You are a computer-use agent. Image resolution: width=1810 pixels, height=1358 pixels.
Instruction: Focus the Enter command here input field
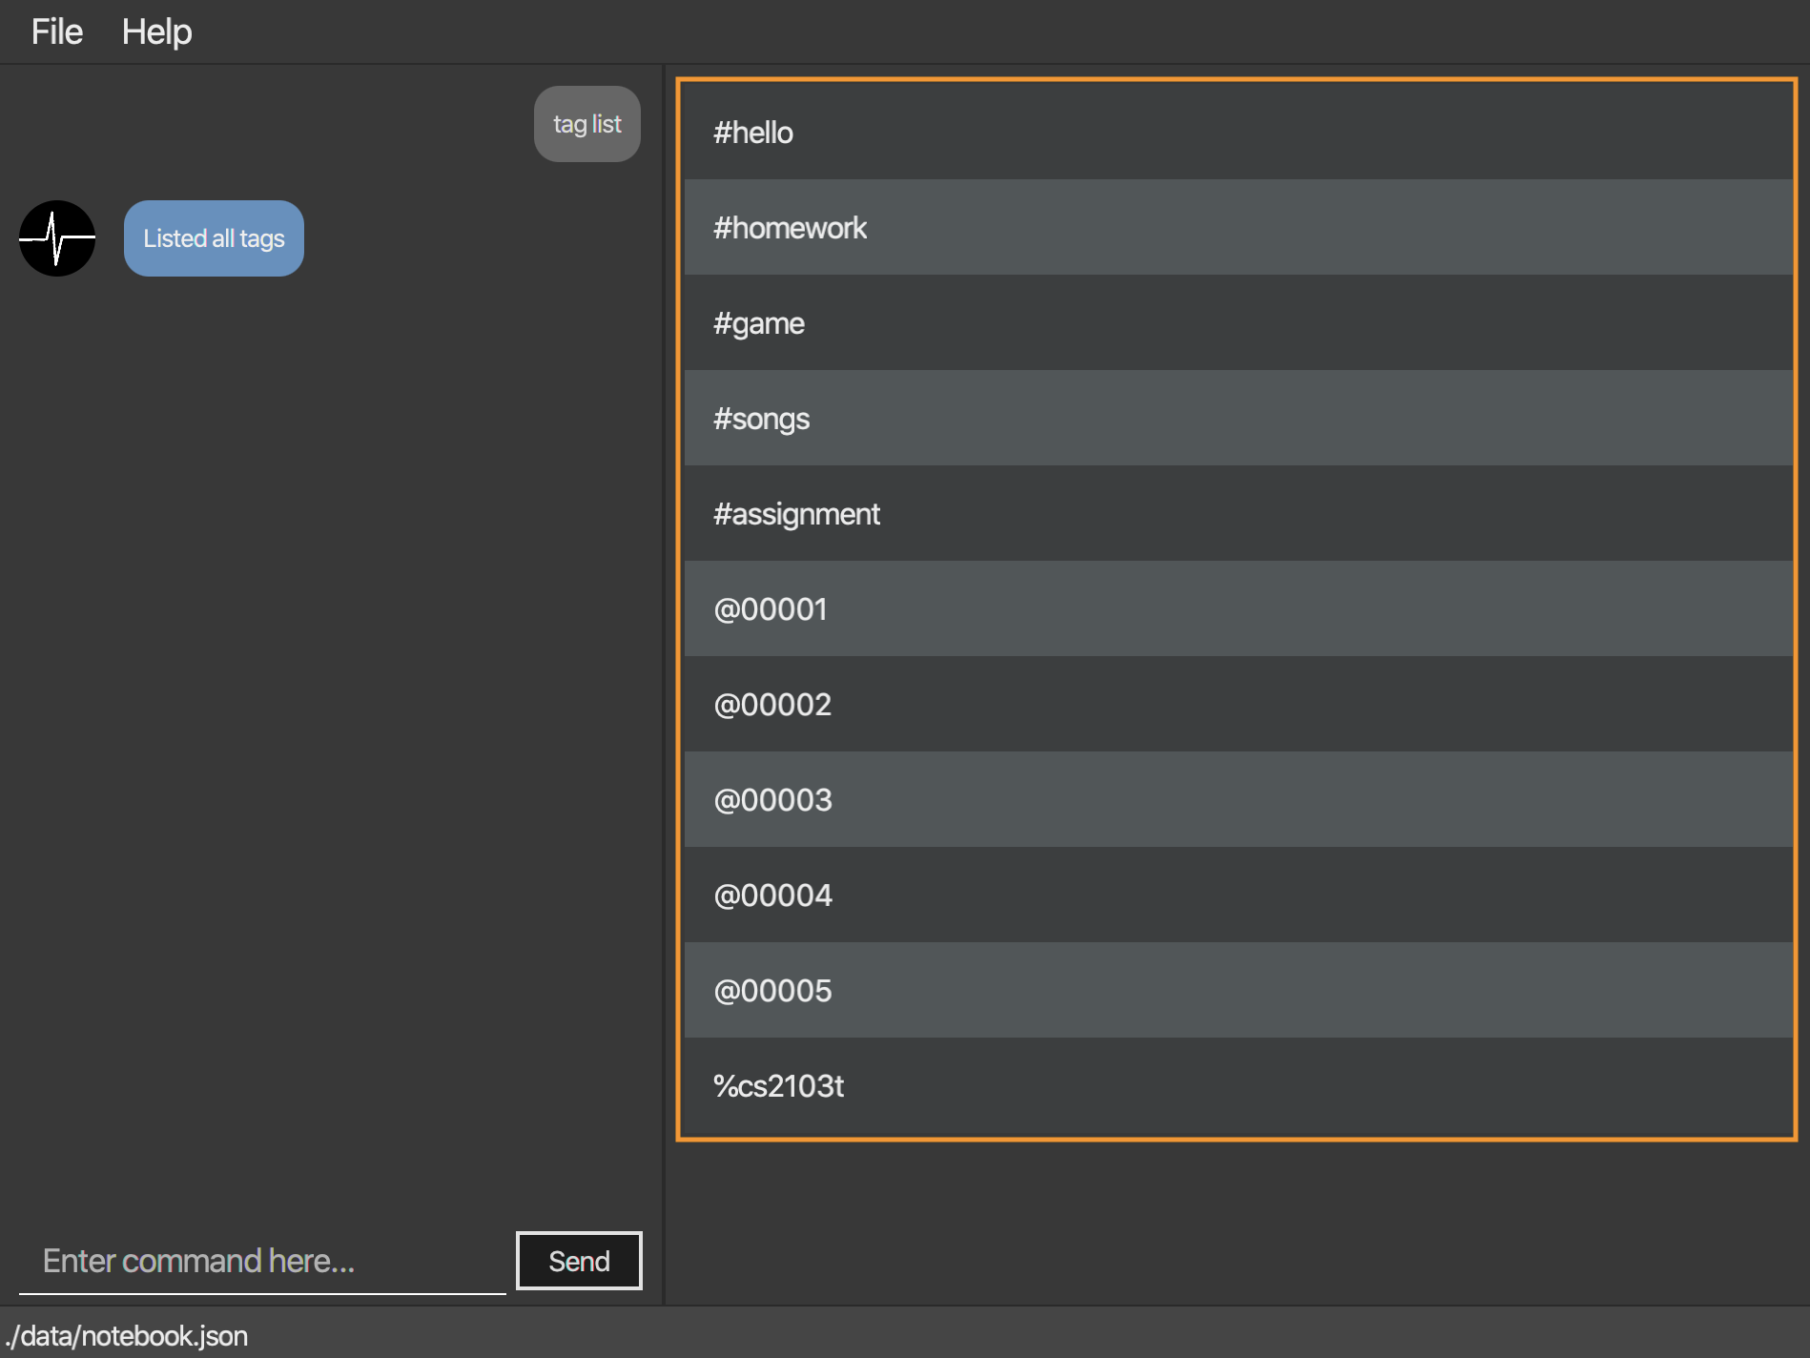pyautogui.click(x=262, y=1261)
